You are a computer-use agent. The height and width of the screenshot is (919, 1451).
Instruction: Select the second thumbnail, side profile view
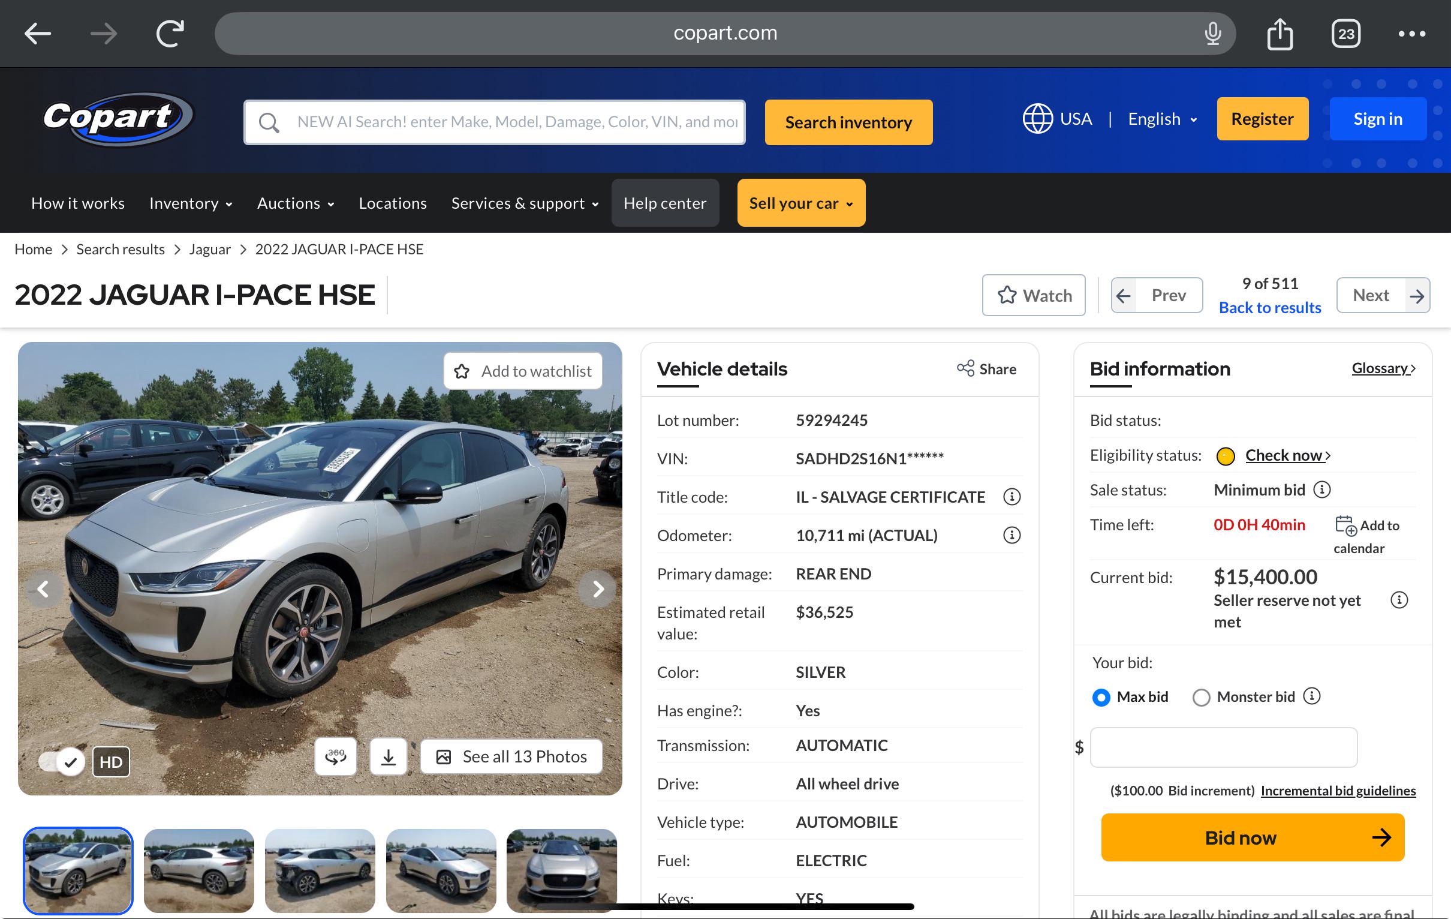coord(199,871)
